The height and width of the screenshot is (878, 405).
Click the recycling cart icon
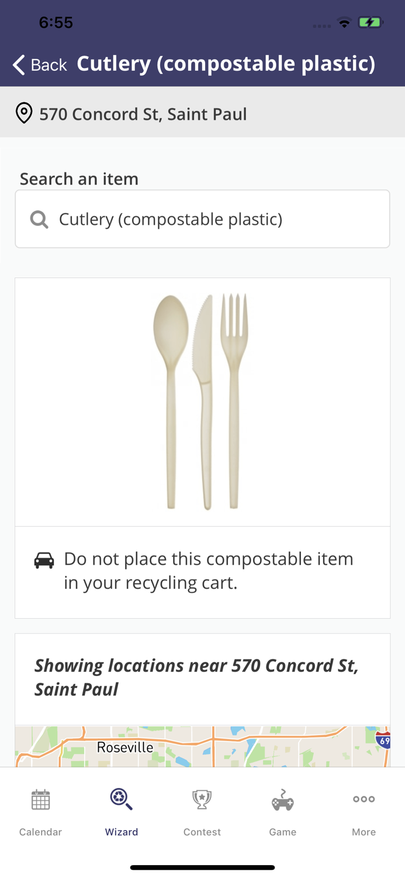(x=43, y=560)
